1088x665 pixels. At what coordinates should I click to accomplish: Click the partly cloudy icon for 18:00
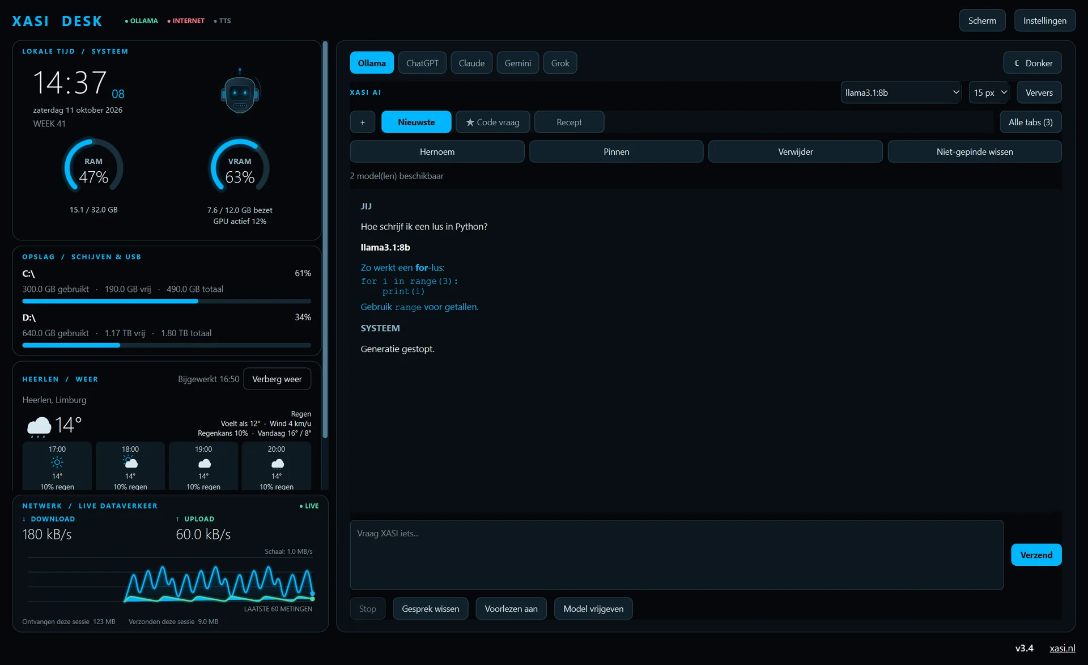[x=130, y=462]
